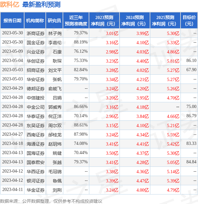
Task: Click the 华金证券 institution cell
Action: pyautogui.click(x=36, y=190)
